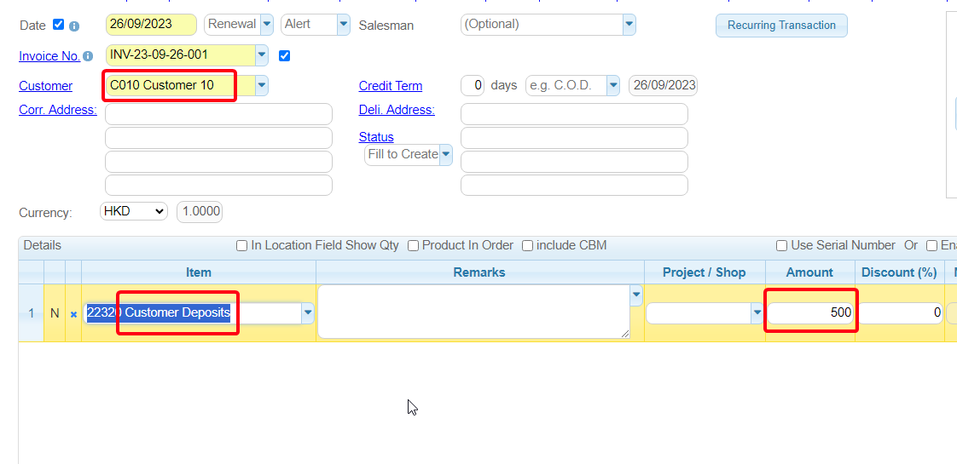The image size is (957, 464).
Task: Click the Remarks text area in row 1
Action: [473, 312]
